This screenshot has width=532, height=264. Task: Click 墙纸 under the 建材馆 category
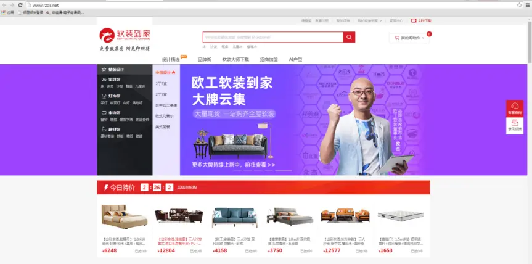click(129, 136)
